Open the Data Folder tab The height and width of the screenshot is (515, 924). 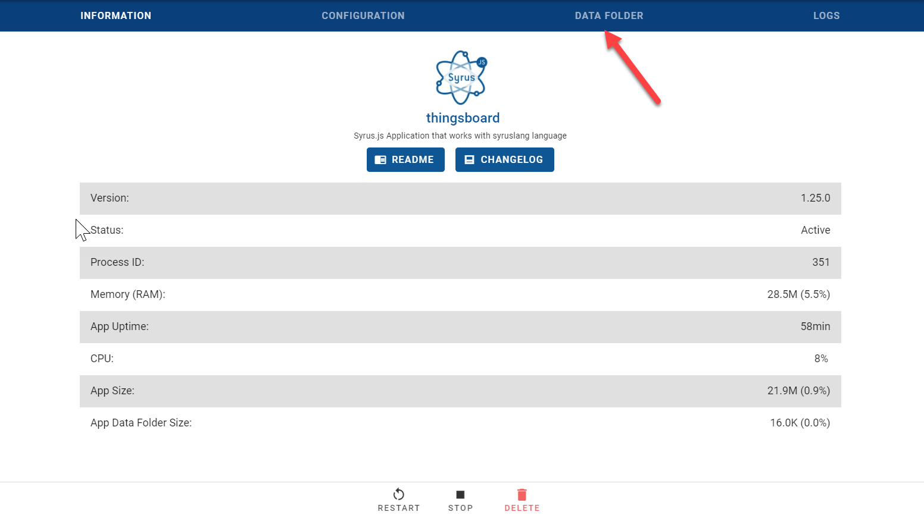608,15
